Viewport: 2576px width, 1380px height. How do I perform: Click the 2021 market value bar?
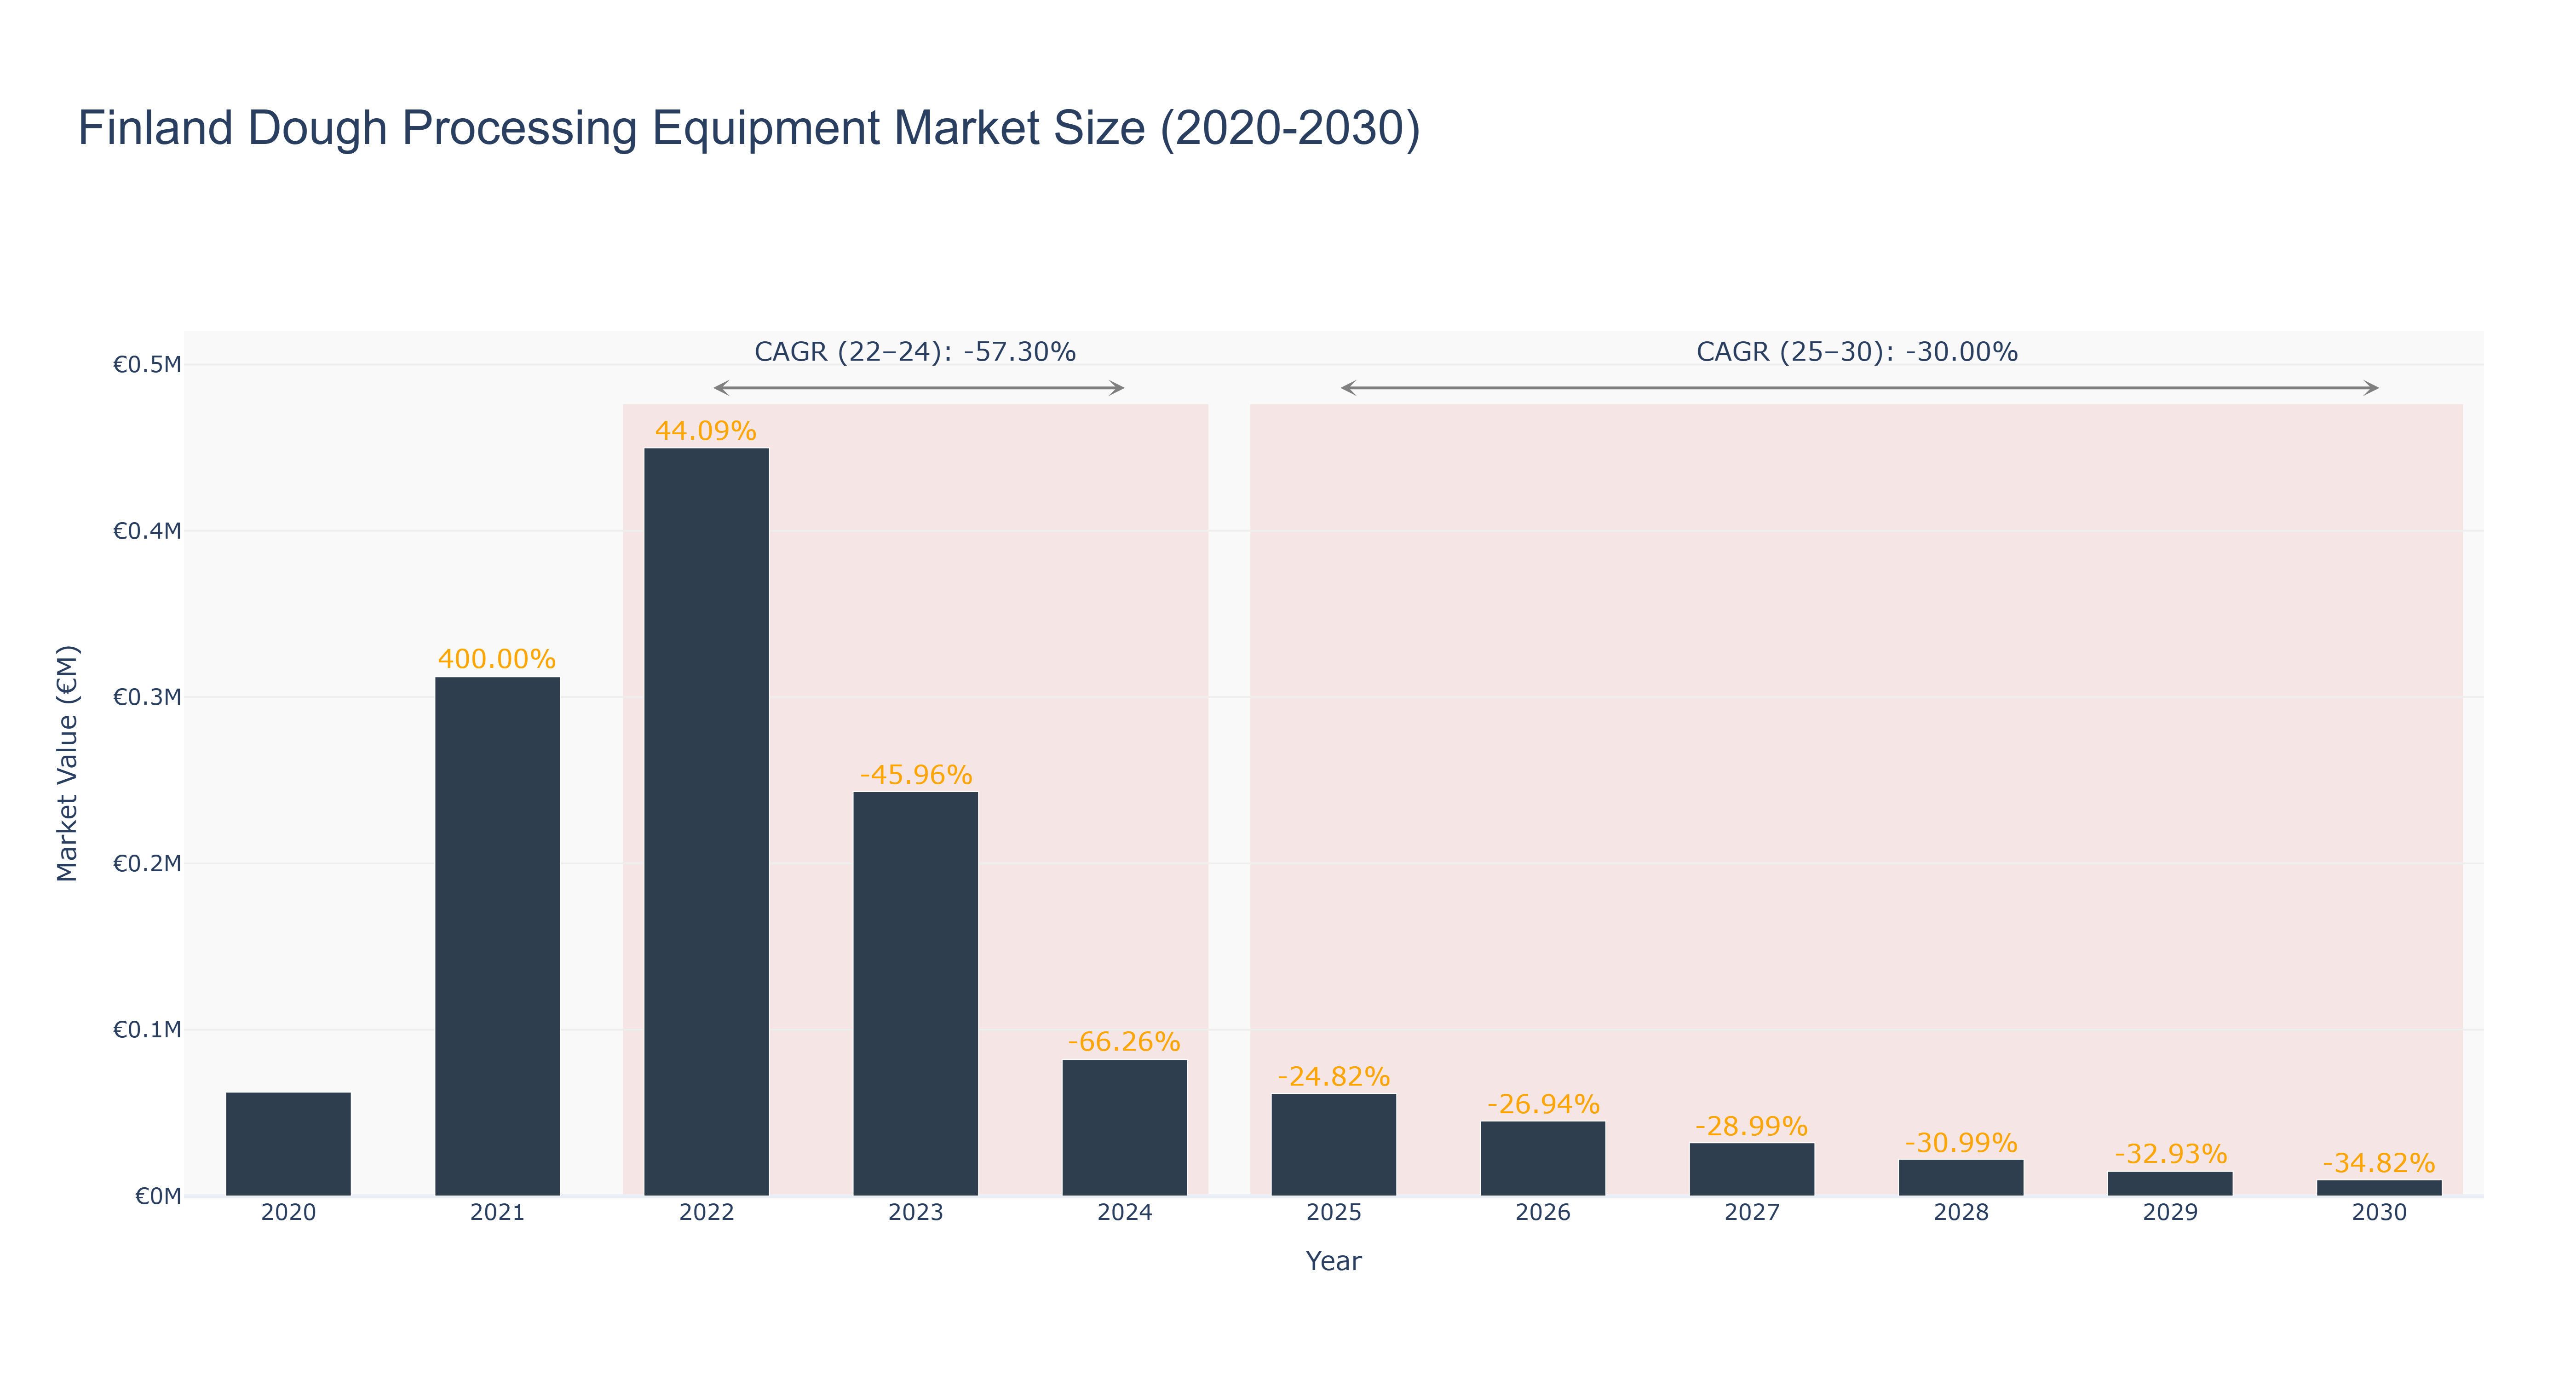point(497,936)
